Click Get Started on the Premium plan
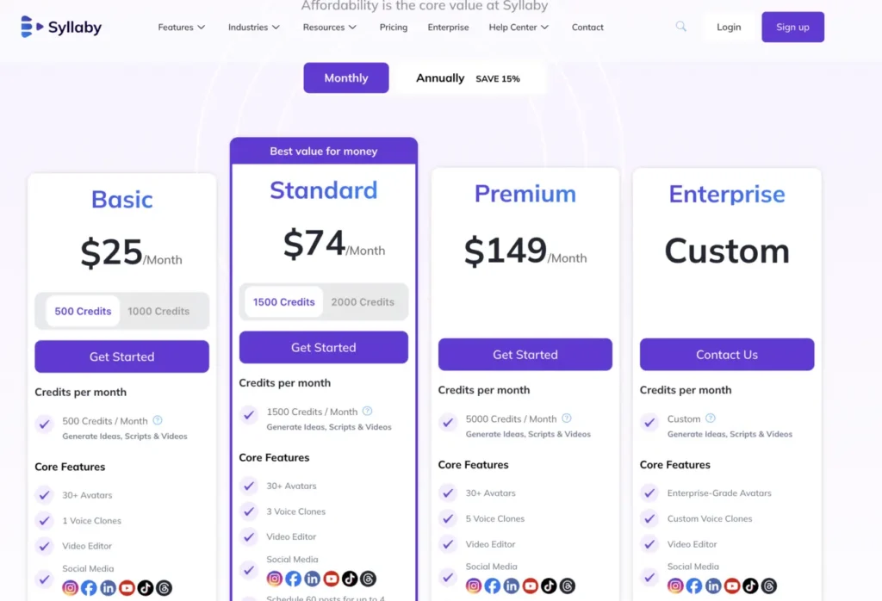 525,354
